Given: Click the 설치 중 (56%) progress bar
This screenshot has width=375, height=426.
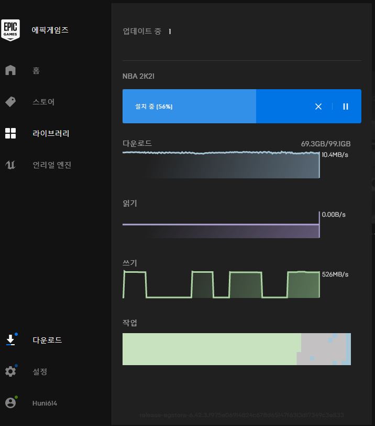Looking at the screenshot, I should (x=242, y=106).
